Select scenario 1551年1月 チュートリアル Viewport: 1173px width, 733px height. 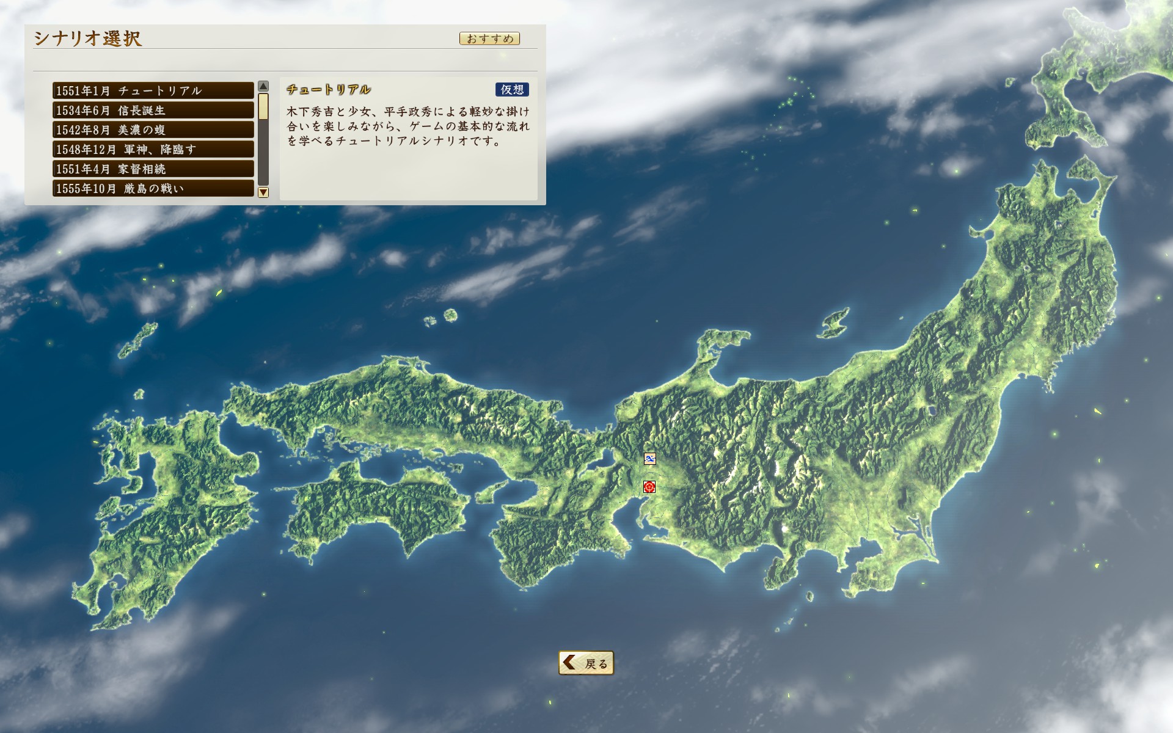[153, 90]
